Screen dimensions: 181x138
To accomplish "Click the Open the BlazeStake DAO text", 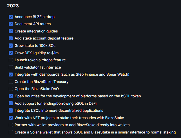I will tap(35, 89).
